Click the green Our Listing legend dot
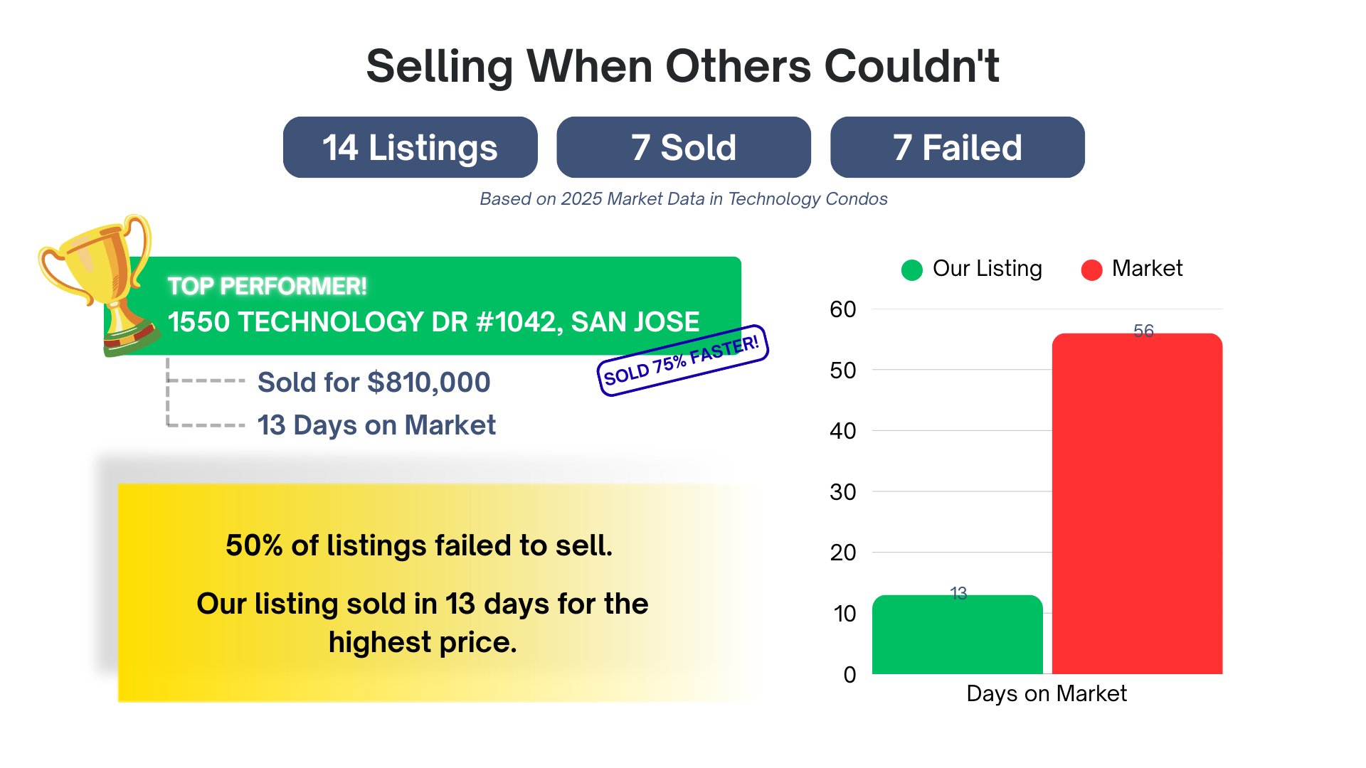 [911, 270]
